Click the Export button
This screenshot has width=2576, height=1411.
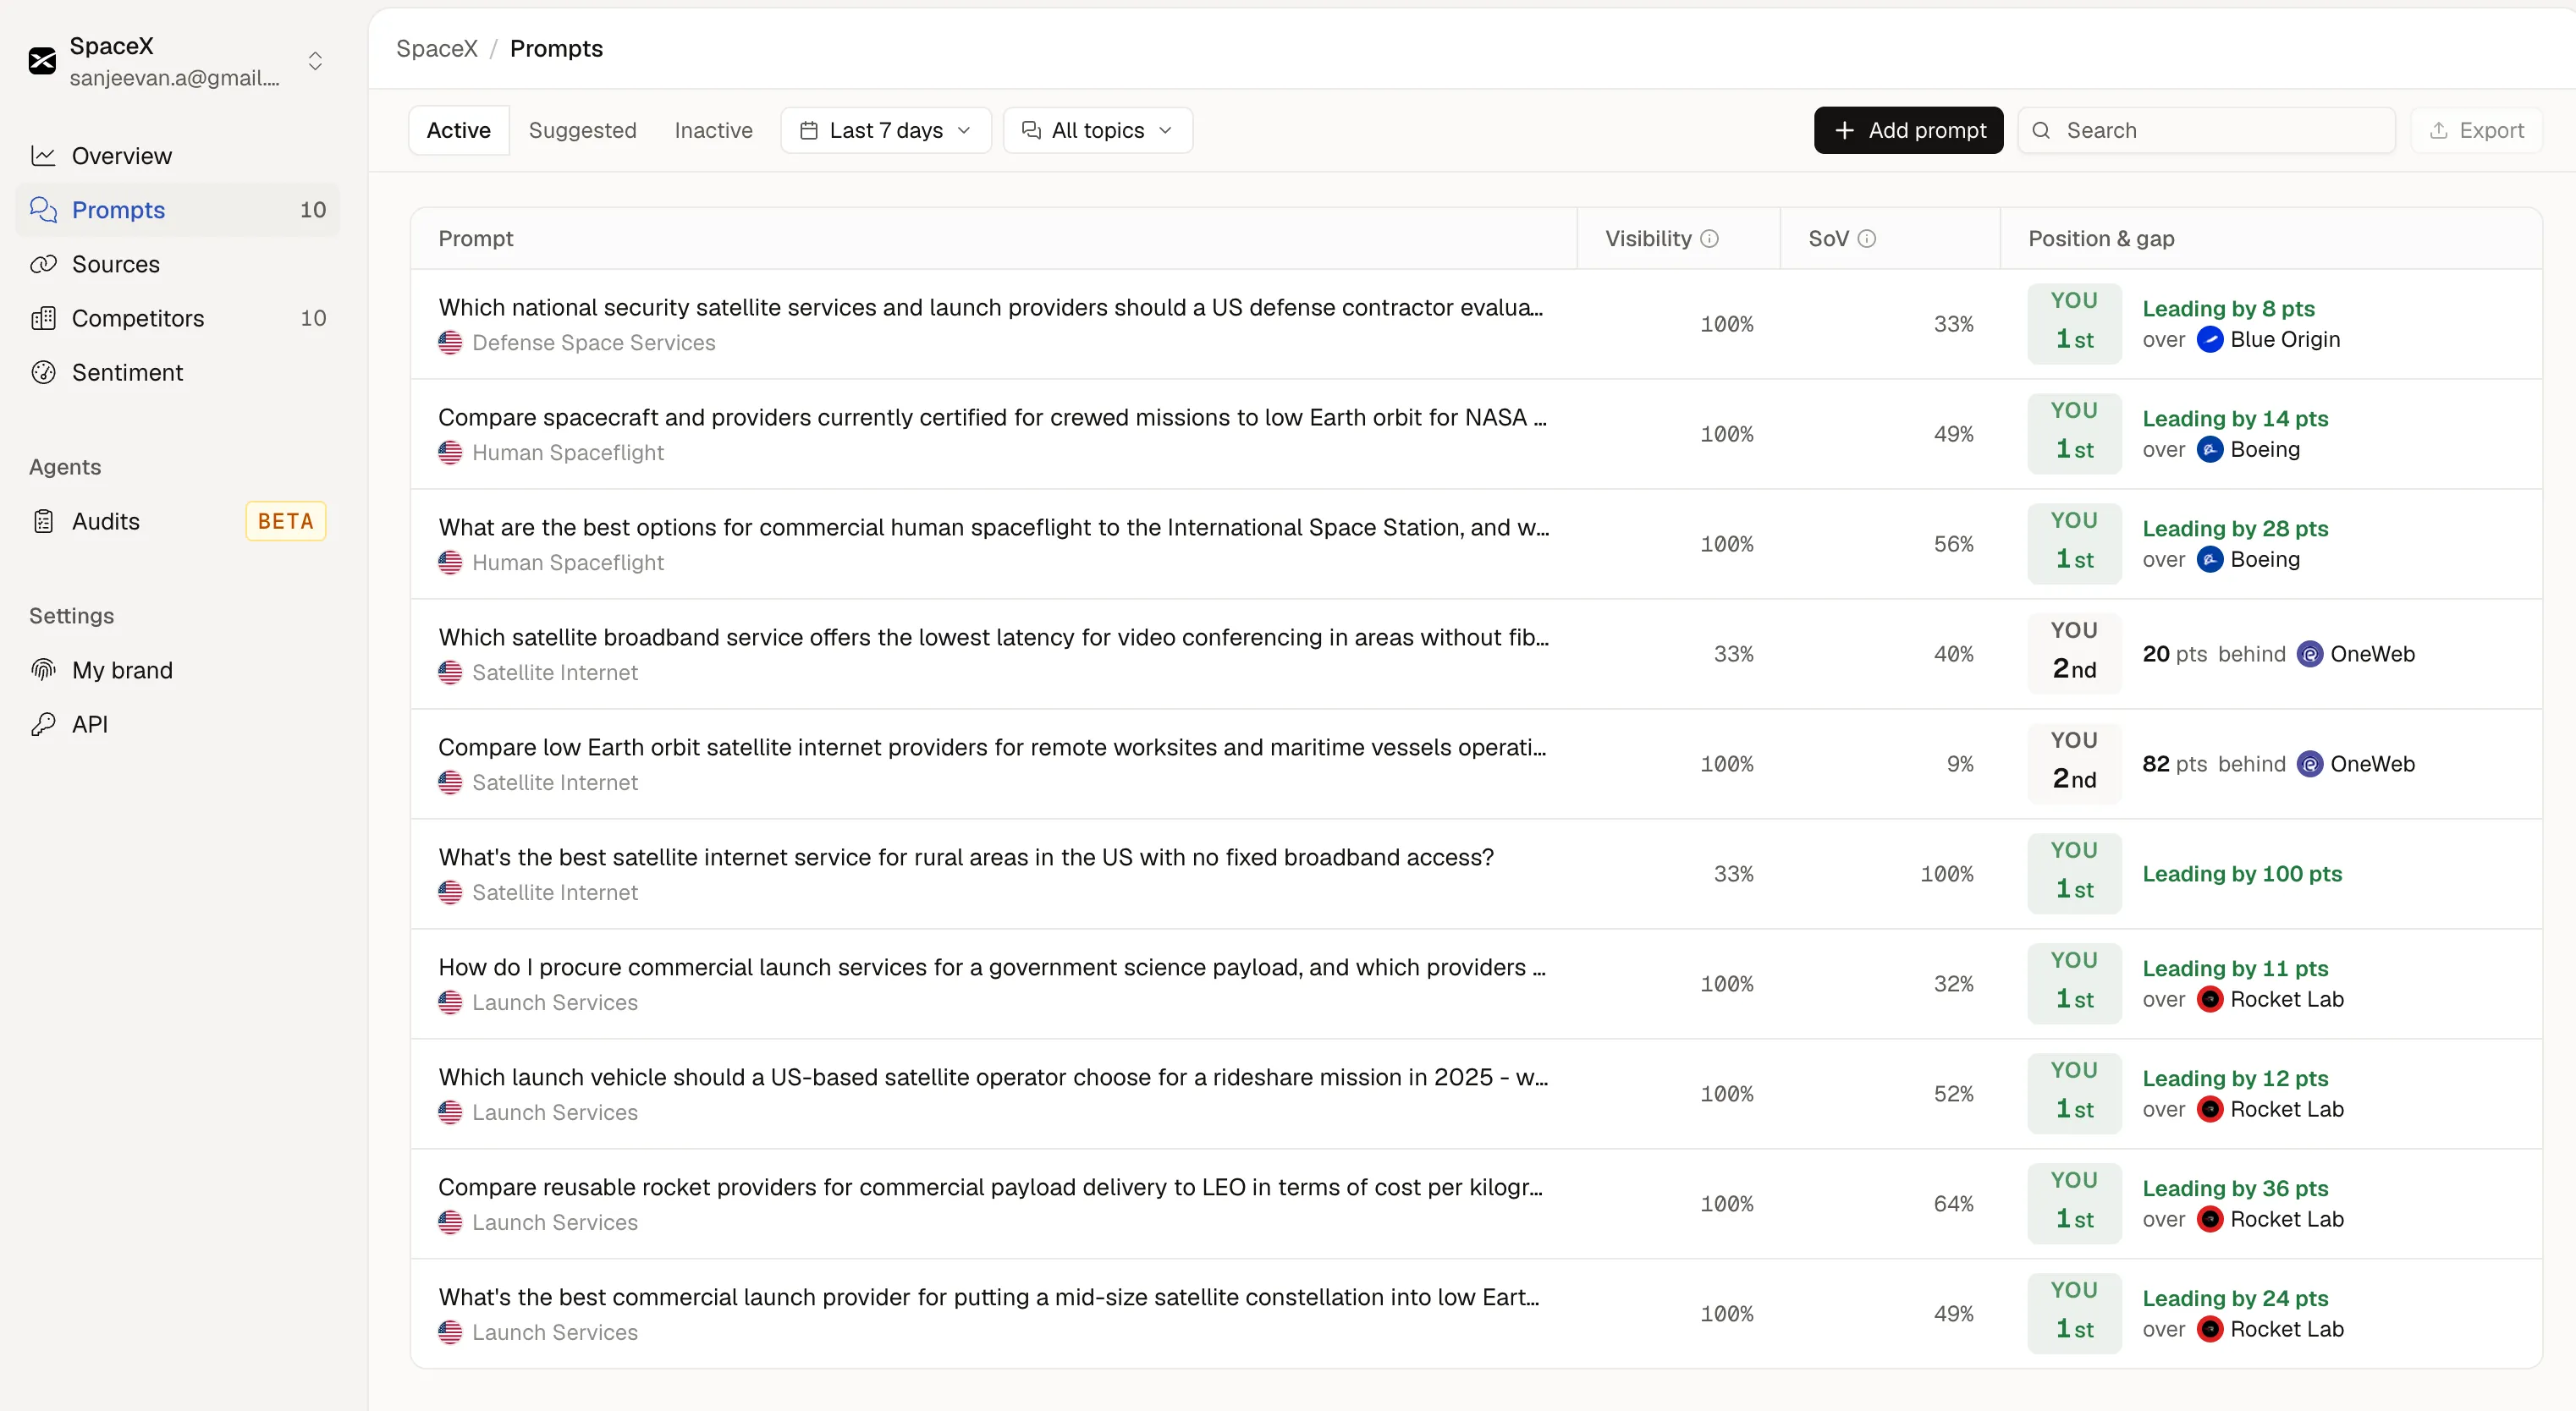[2476, 130]
